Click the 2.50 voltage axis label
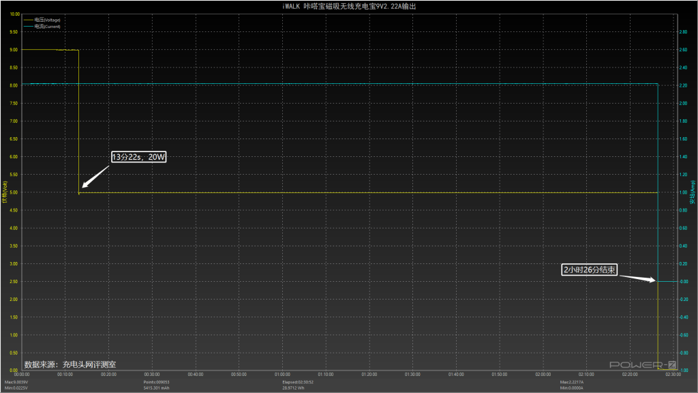Screen dimensions: 698x393 [x=14, y=282]
